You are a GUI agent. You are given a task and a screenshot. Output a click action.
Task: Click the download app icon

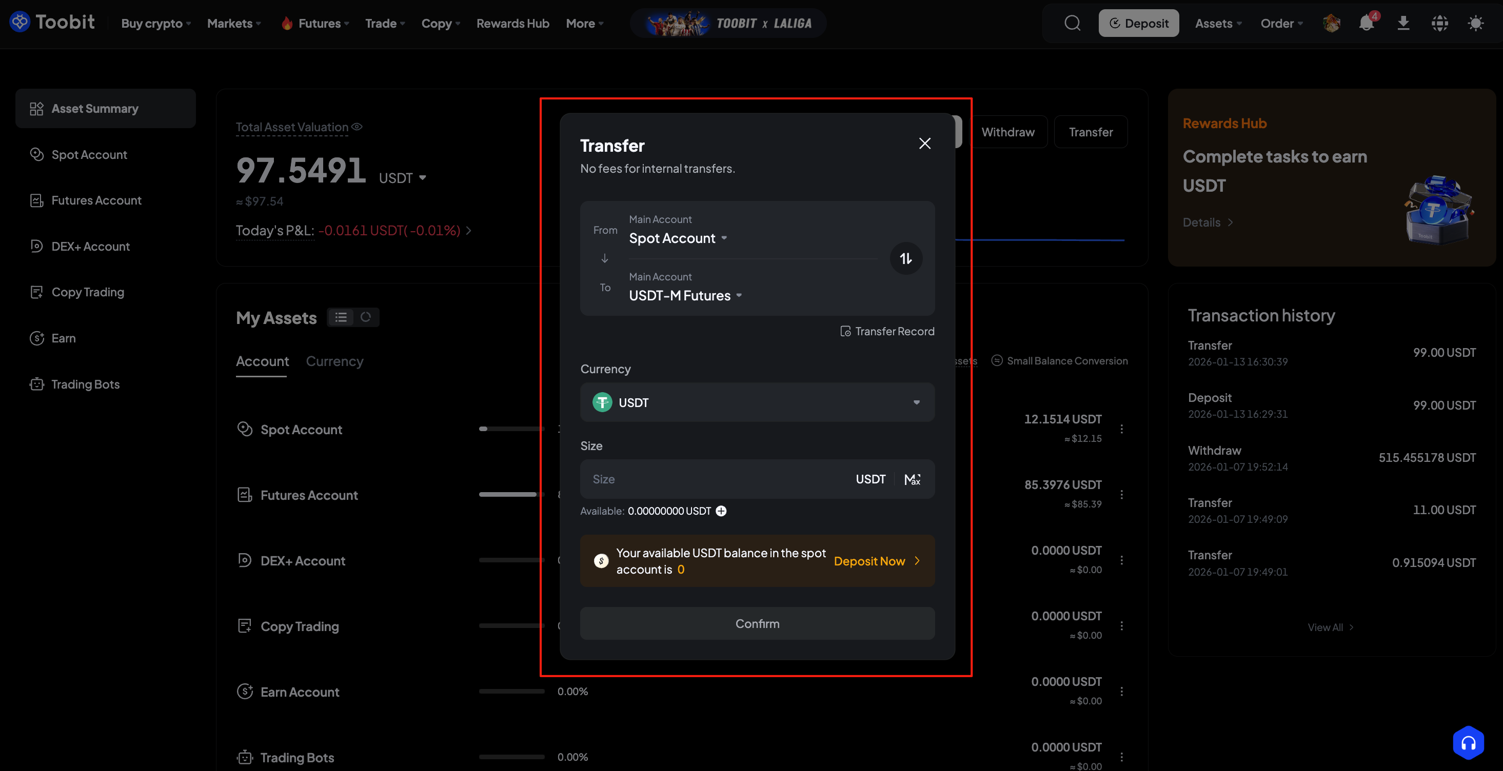pyautogui.click(x=1403, y=24)
